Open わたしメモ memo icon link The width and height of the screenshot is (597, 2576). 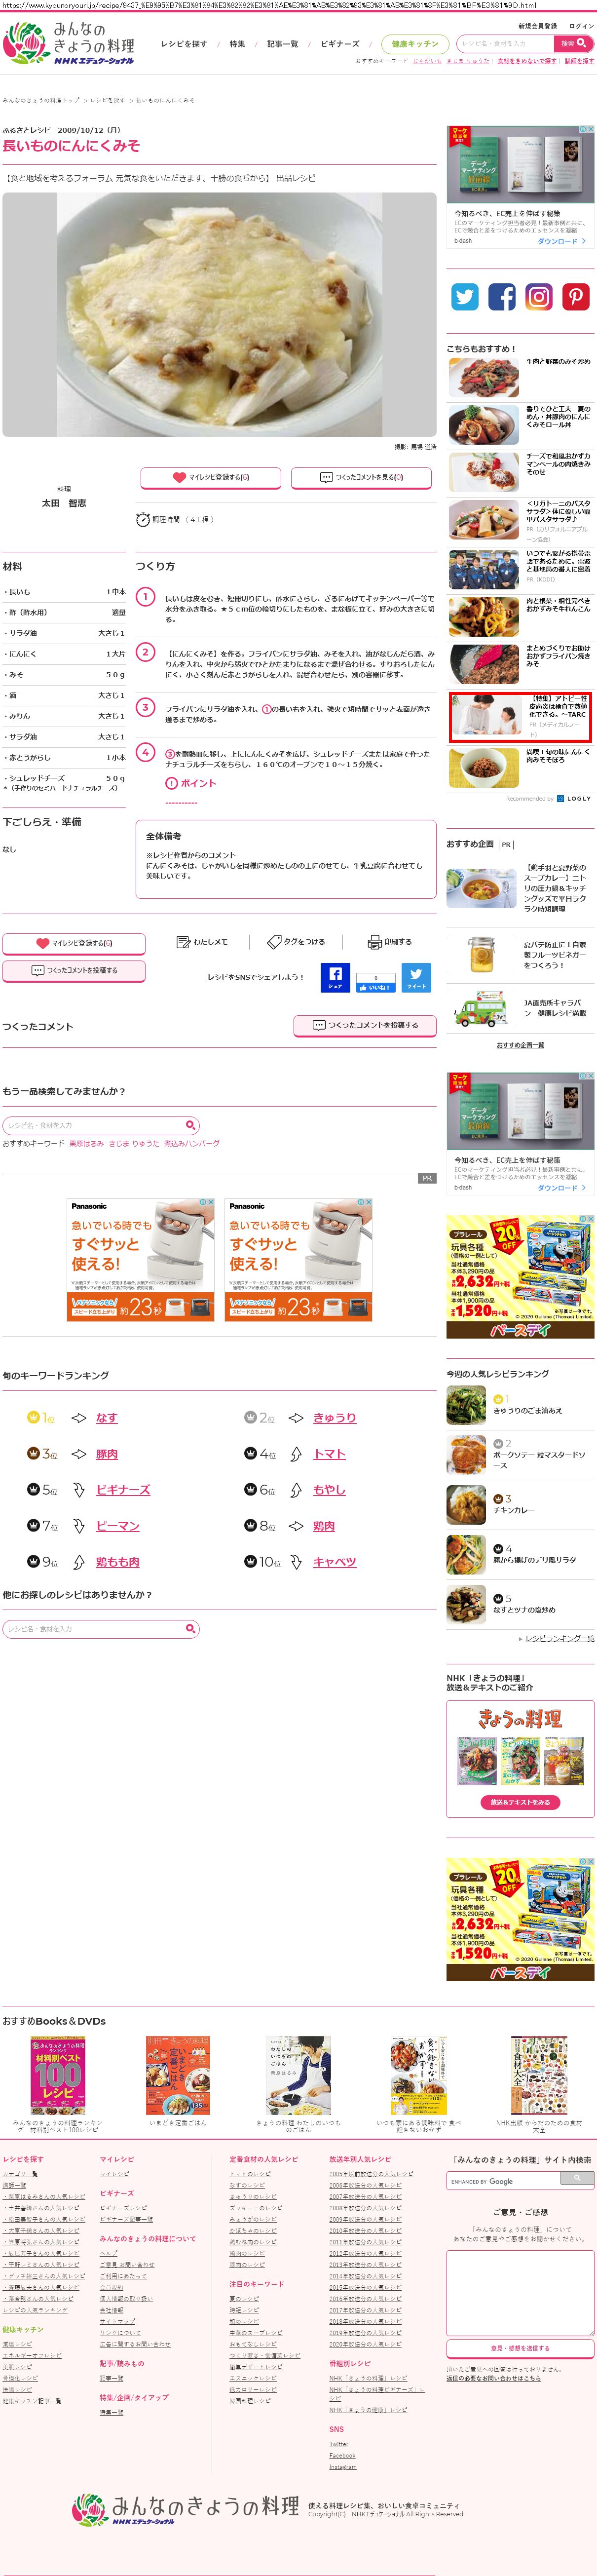click(x=203, y=942)
